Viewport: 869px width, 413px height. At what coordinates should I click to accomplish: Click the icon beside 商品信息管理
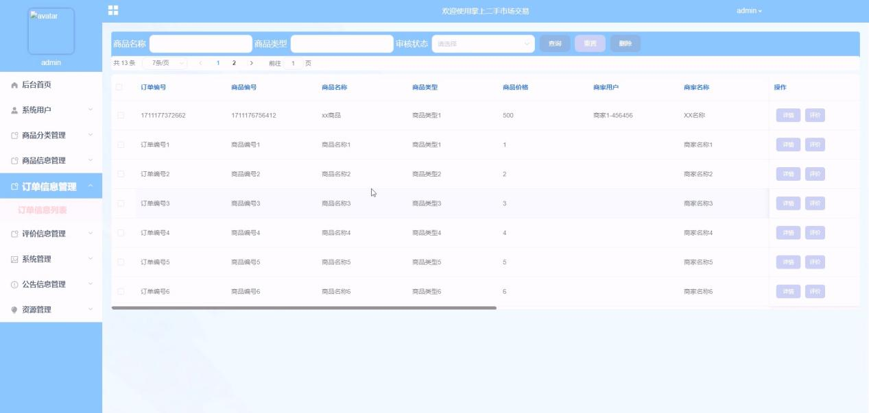[14, 161]
